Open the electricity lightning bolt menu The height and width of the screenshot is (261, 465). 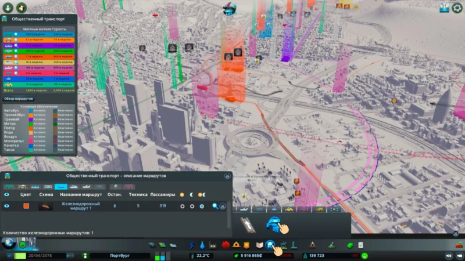(x=192, y=245)
